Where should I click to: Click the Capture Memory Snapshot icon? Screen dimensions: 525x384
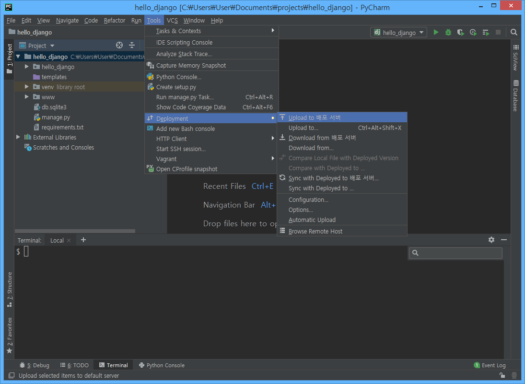coord(151,65)
